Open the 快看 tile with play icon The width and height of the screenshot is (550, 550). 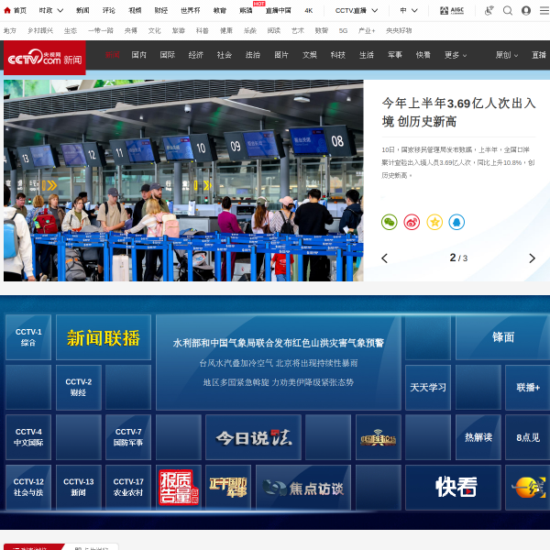(453, 488)
